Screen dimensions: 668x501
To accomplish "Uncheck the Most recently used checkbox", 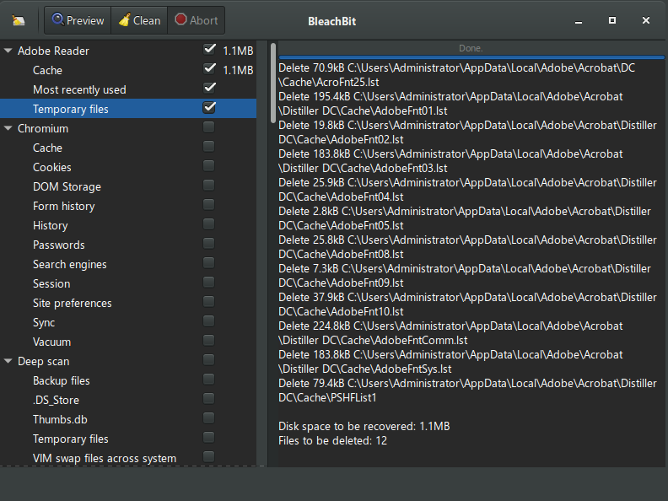I will click(x=209, y=89).
